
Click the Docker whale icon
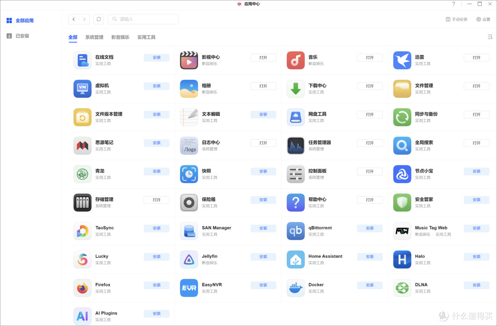coord(295,288)
